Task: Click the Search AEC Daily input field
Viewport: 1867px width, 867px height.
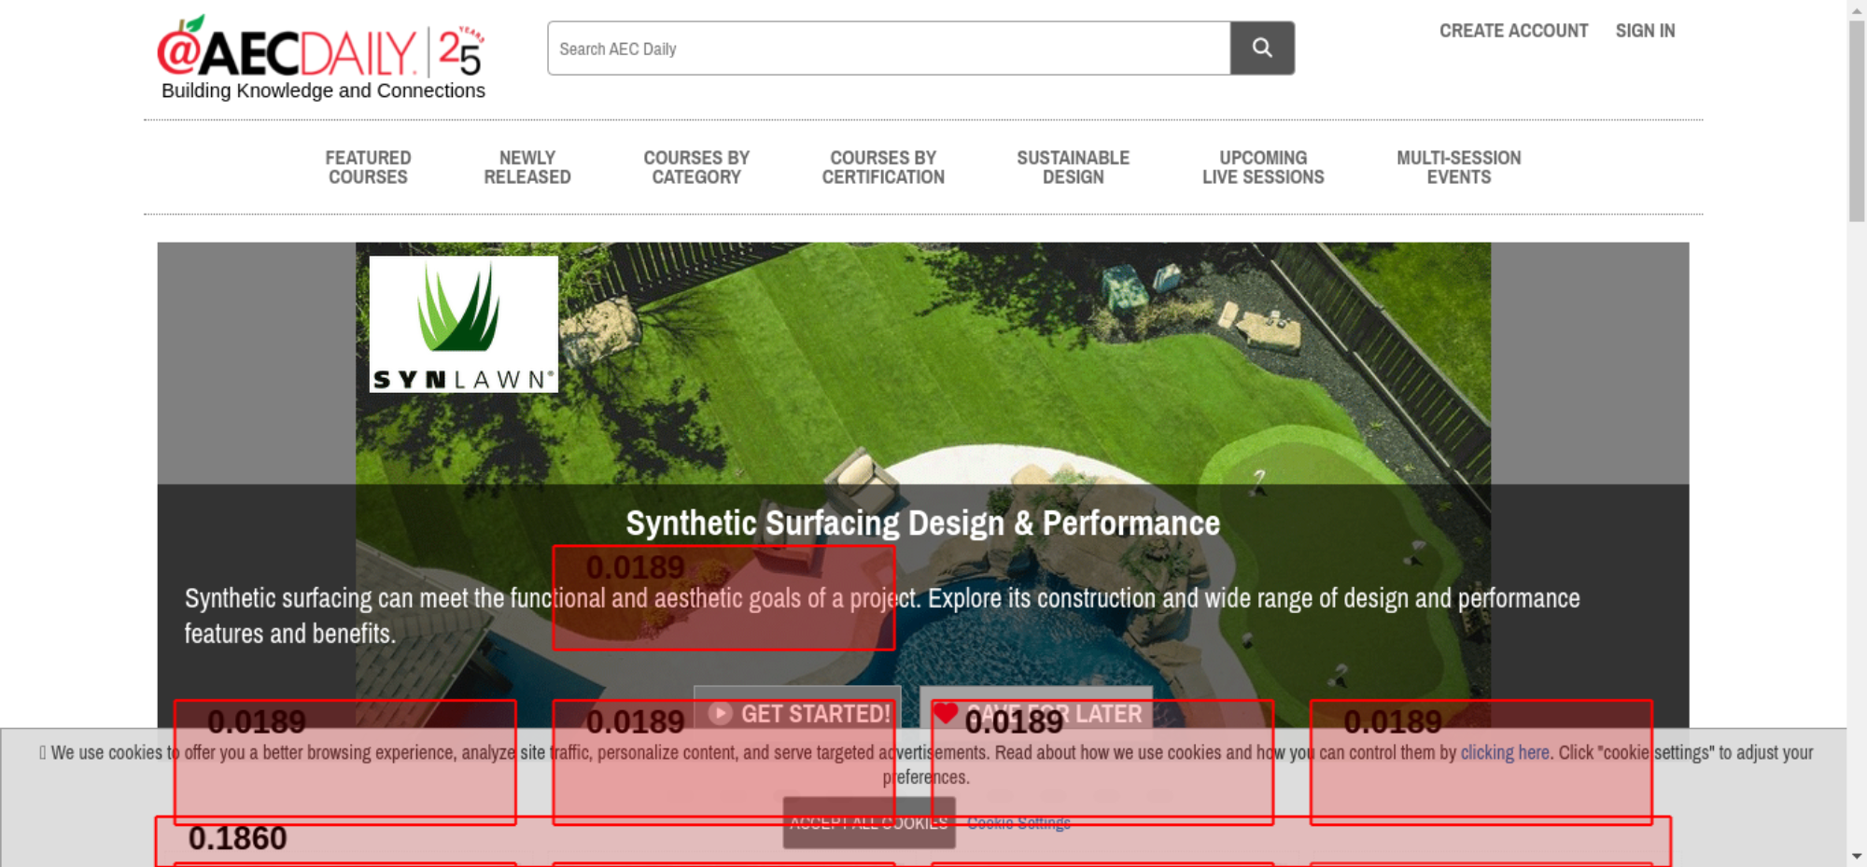Action: tap(888, 48)
